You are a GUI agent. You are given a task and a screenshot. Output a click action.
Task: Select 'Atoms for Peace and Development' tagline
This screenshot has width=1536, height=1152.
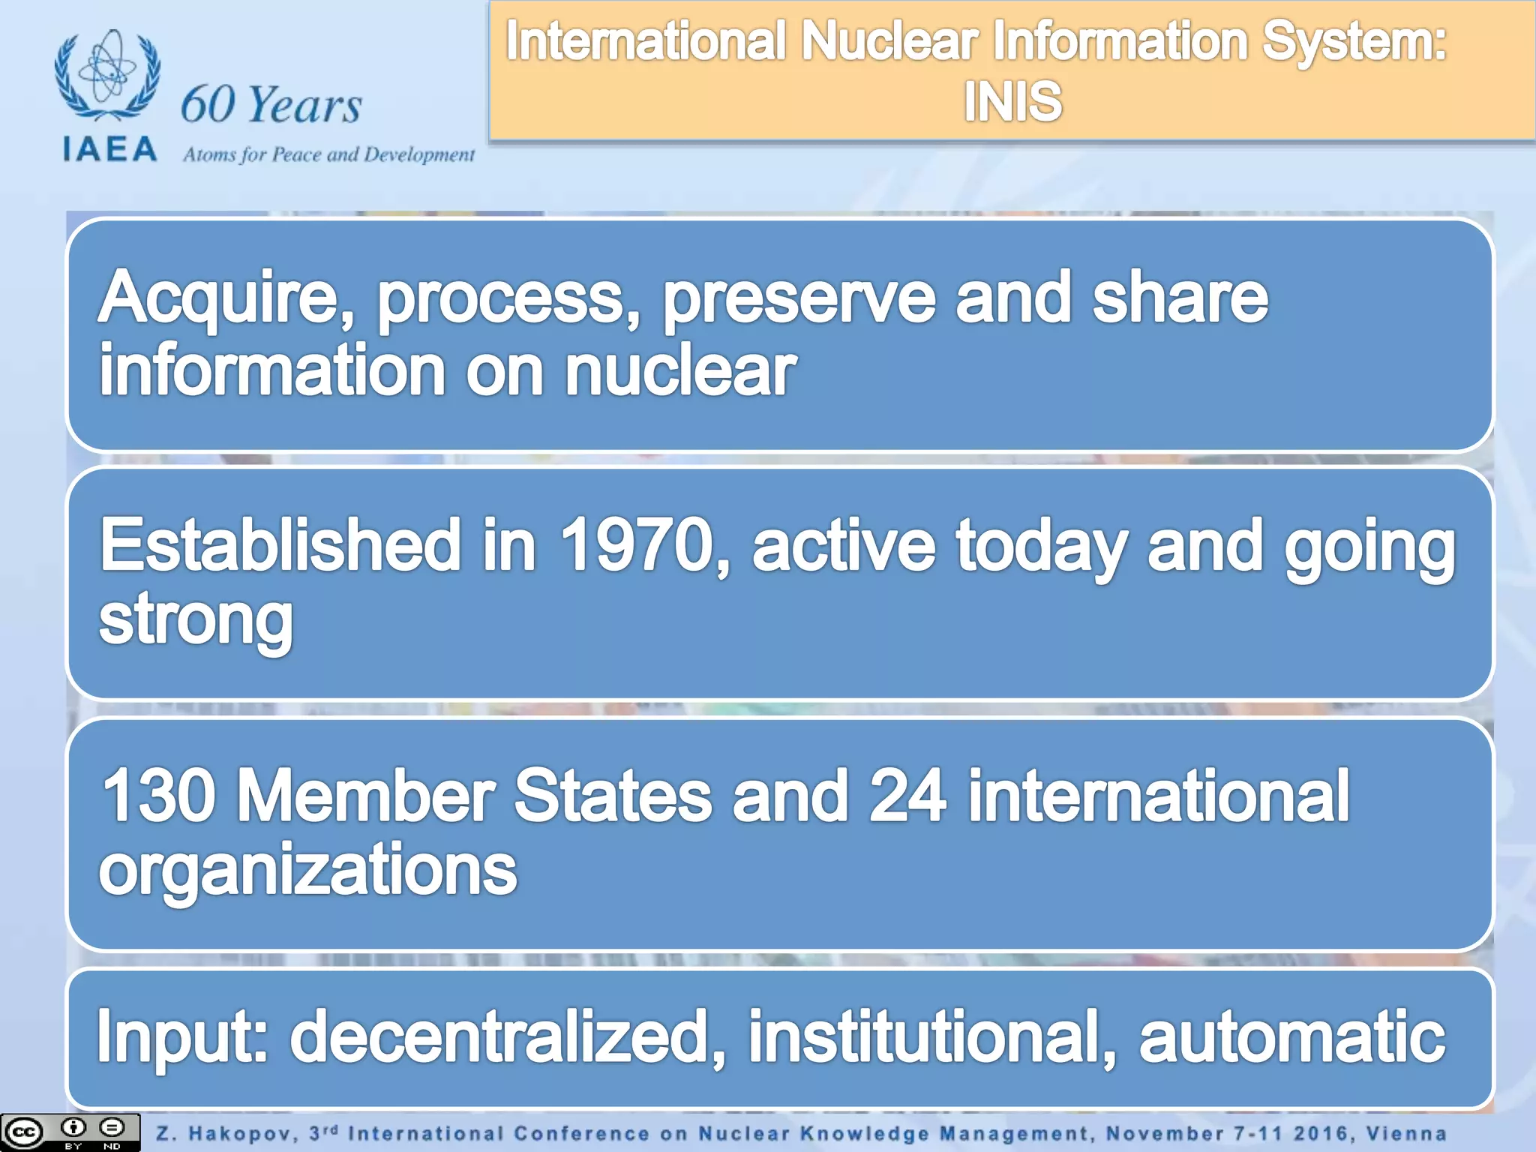pos(328,154)
